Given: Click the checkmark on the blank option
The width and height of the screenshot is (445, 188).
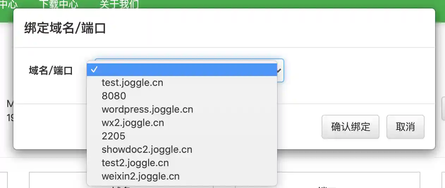Looking at the screenshot, I should tap(94, 70).
